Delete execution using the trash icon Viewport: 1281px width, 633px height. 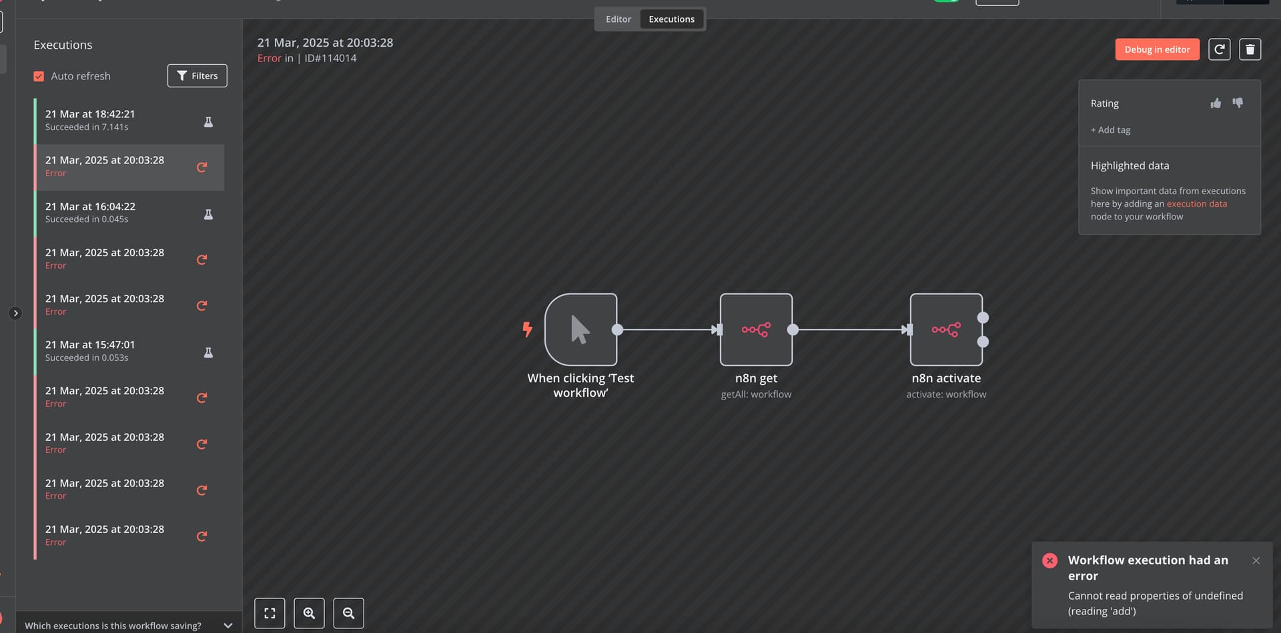pyautogui.click(x=1250, y=49)
